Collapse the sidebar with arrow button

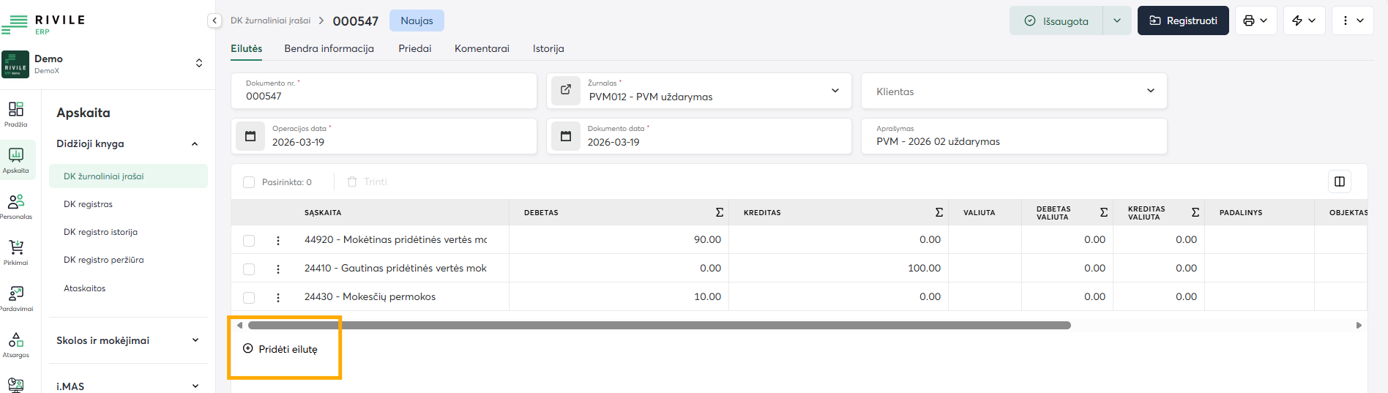pyautogui.click(x=214, y=20)
